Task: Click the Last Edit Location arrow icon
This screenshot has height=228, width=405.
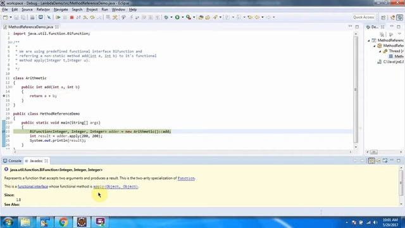Action: pos(250,17)
